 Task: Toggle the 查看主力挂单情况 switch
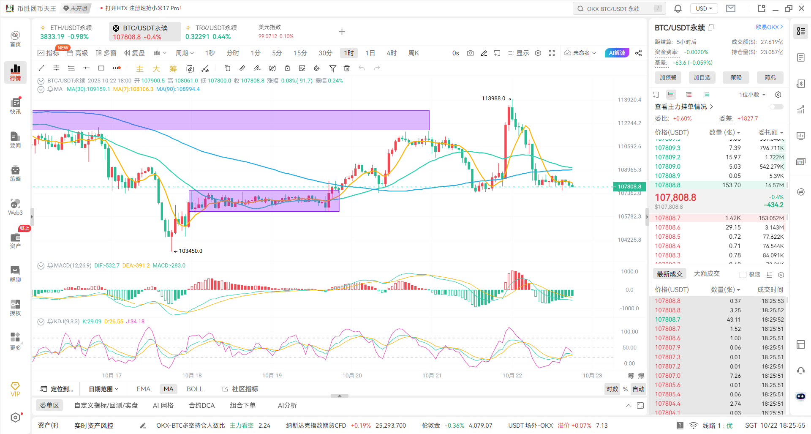[x=776, y=106]
